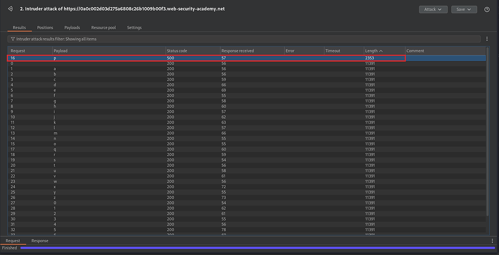Select request 23 row with payload w

point(247,181)
